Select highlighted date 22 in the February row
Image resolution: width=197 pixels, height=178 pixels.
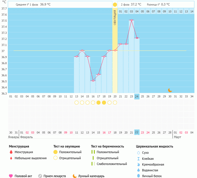137,132
